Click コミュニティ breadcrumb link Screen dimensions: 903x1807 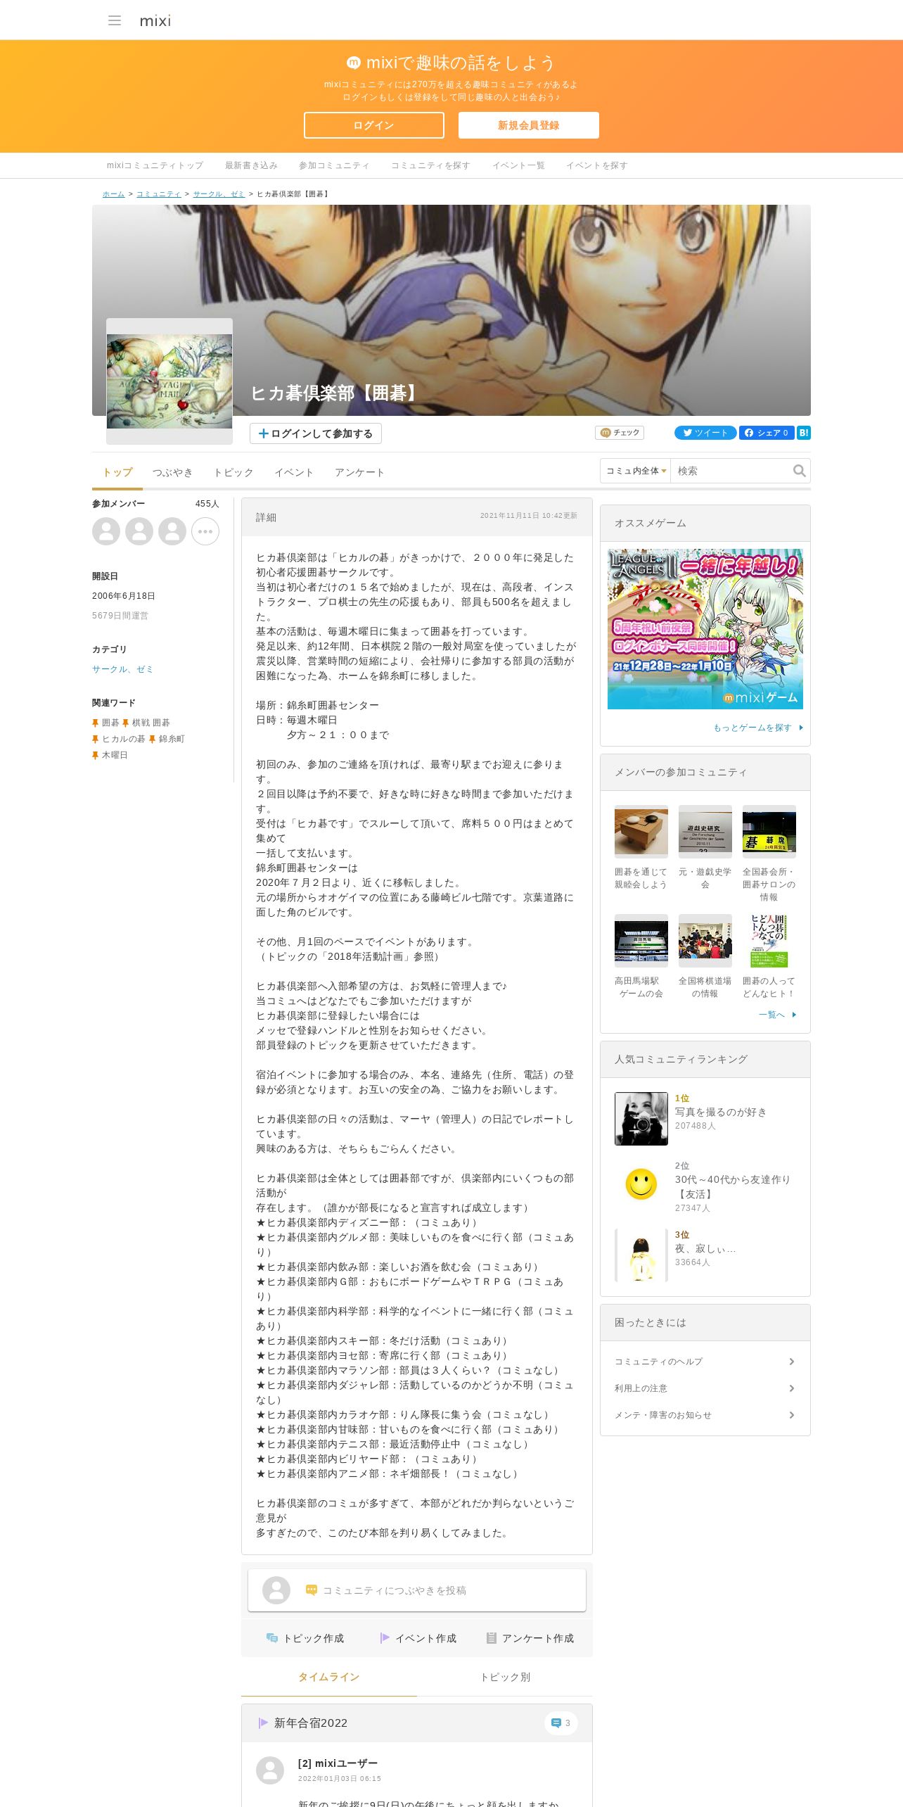coord(159,194)
